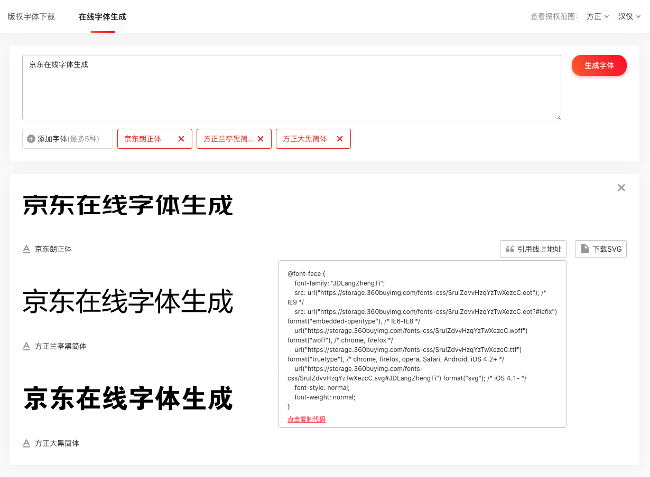Click the font icon beside 方正兰亭黑简体 label
650x477 pixels.
click(x=26, y=346)
